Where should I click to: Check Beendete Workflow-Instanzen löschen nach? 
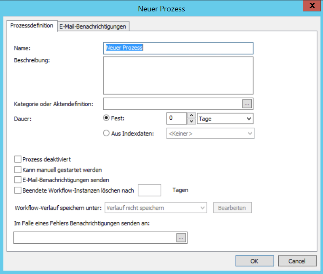(18, 190)
